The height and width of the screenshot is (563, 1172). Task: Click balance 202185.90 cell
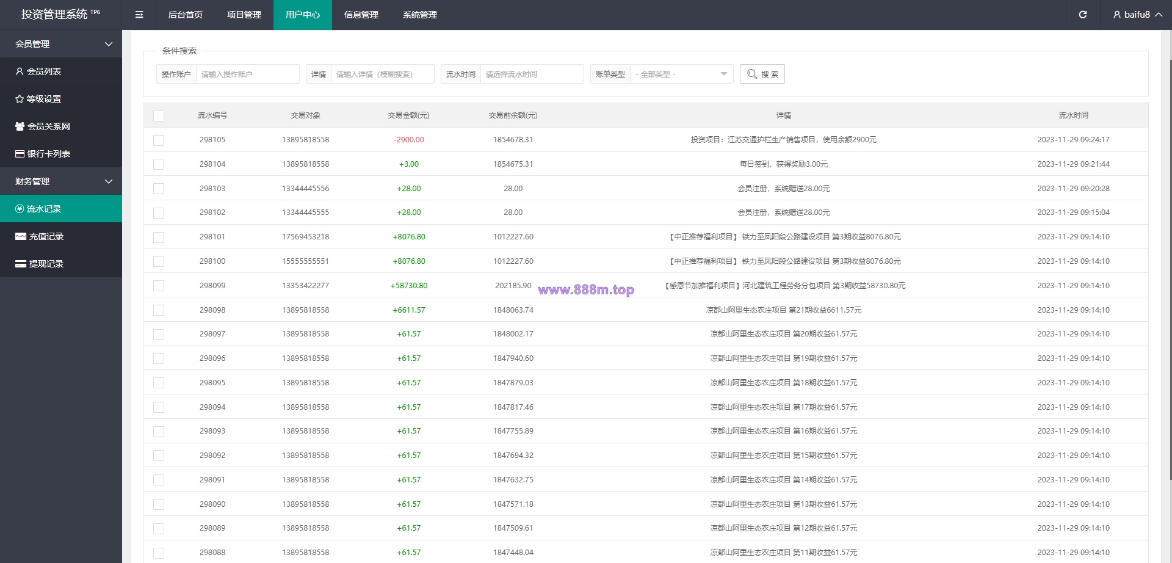point(513,286)
